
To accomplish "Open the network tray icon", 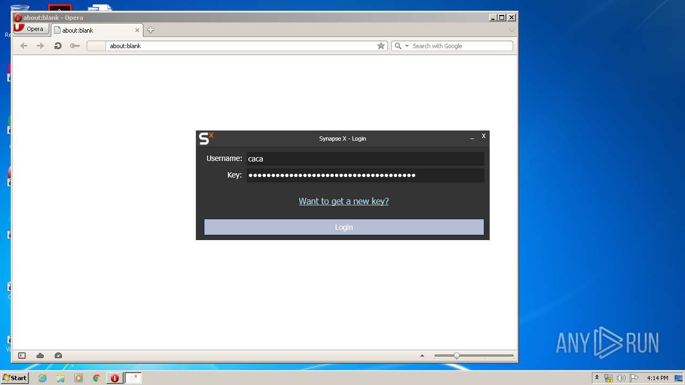I will pos(608,378).
